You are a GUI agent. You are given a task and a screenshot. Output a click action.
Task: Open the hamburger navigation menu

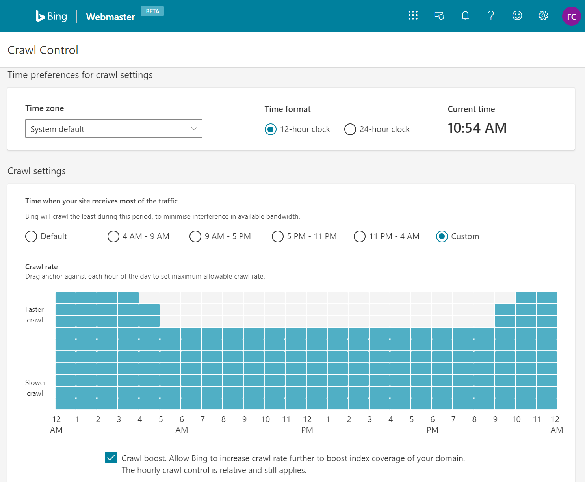(12, 15)
